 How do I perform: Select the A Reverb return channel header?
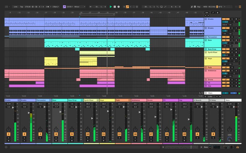[x=201, y=100]
